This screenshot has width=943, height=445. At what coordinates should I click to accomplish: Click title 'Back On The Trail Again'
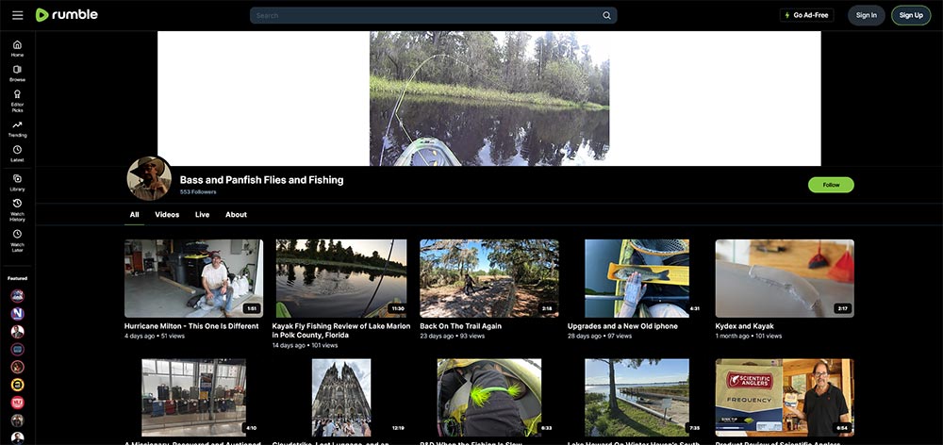pyautogui.click(x=461, y=326)
